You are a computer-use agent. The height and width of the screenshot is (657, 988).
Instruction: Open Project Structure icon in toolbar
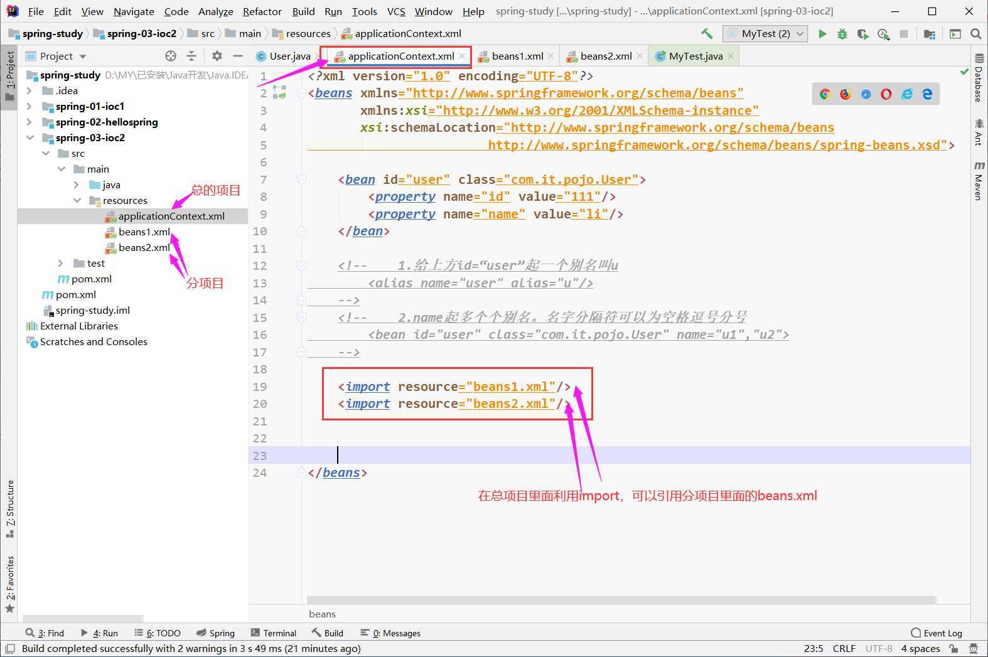coord(930,34)
